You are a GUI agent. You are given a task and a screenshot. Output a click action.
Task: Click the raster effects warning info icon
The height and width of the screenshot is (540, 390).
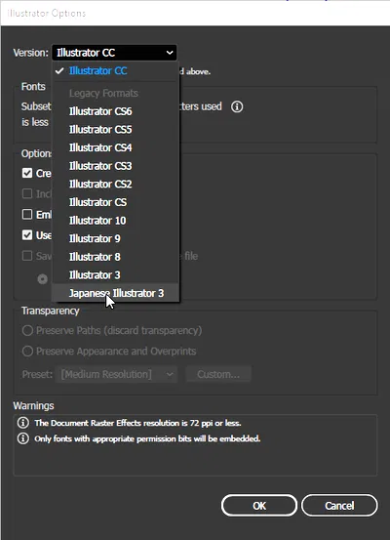(23, 423)
